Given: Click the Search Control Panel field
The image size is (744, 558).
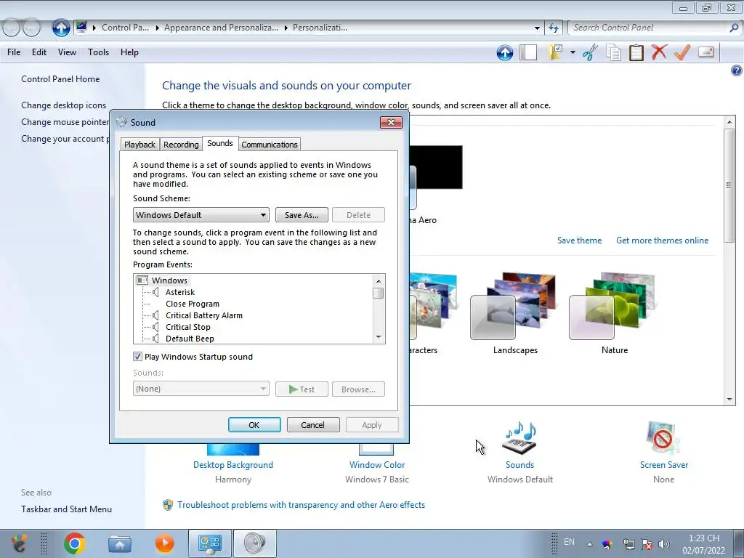Looking at the screenshot, I should tap(648, 28).
